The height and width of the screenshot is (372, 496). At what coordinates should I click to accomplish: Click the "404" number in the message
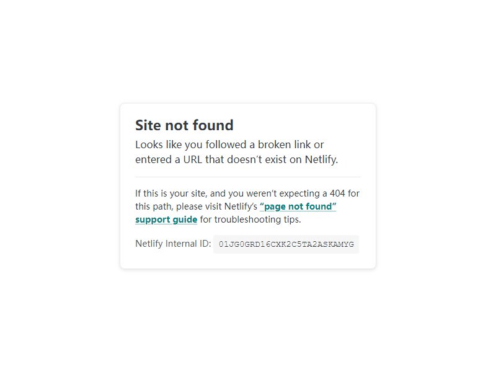(x=337, y=193)
